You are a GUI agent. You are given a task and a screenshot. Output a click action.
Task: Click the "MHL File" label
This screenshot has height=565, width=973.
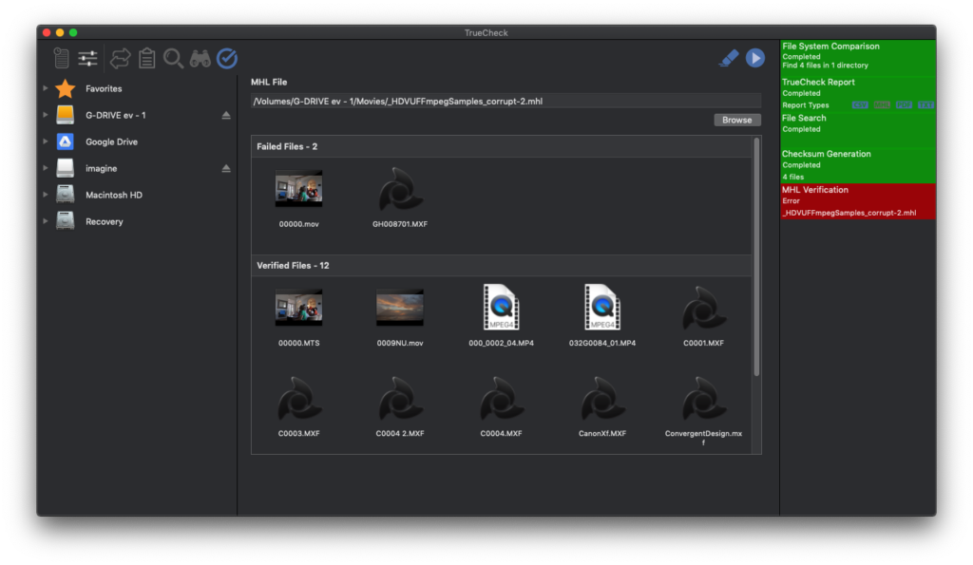[x=269, y=82]
